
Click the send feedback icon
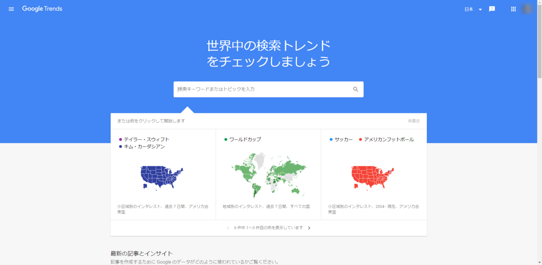coord(492,9)
